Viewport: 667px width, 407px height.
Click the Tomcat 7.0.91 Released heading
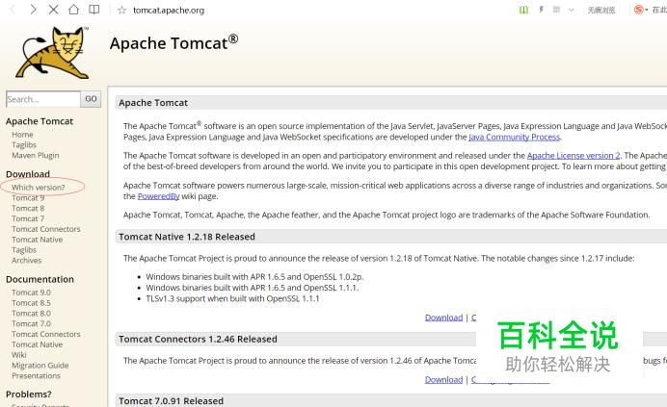coord(171,401)
